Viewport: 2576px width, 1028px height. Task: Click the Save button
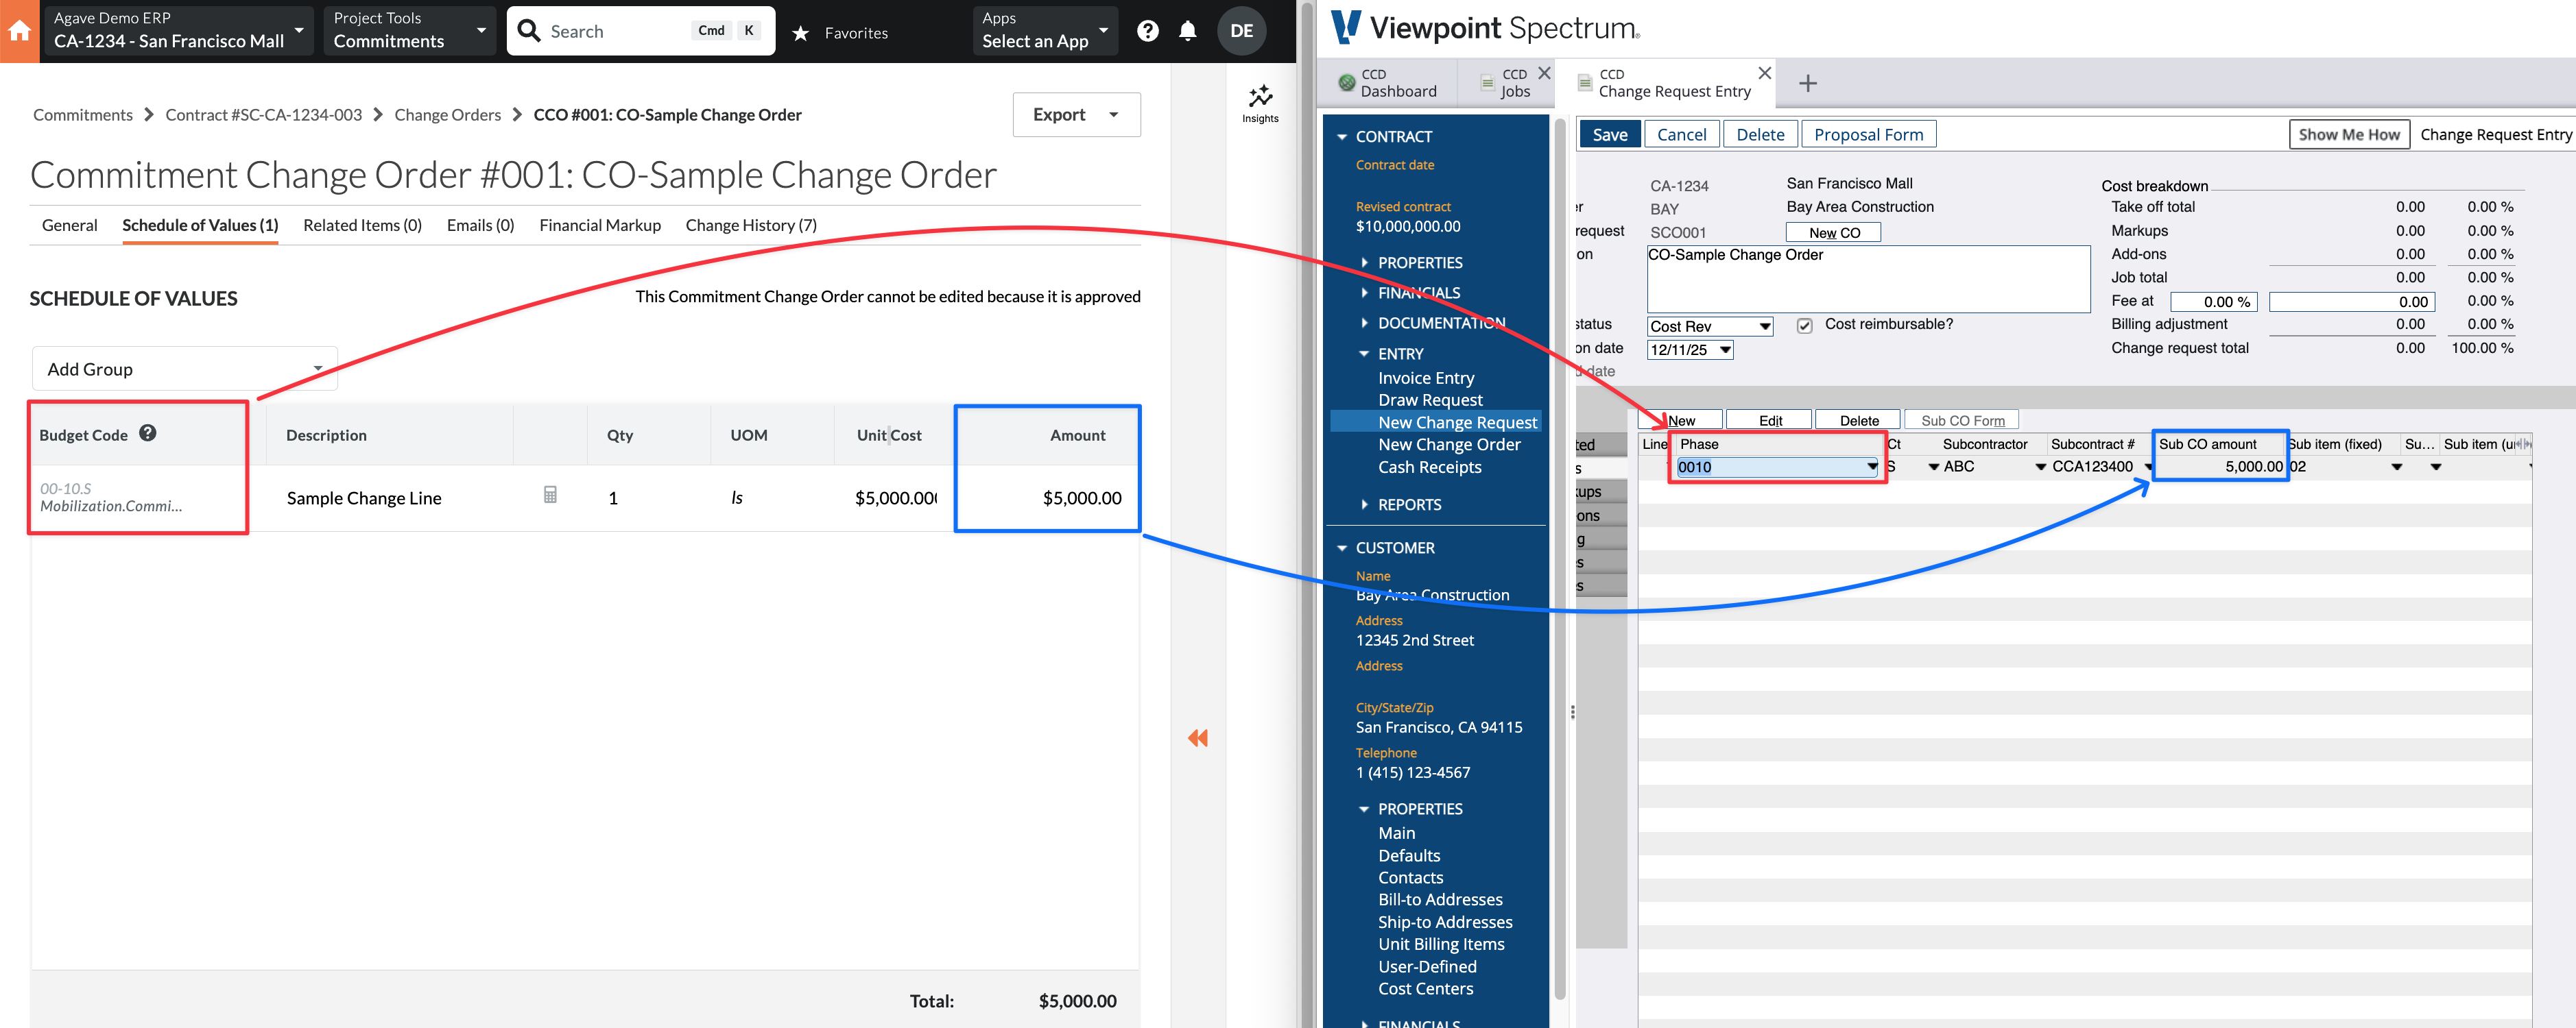coord(1609,135)
